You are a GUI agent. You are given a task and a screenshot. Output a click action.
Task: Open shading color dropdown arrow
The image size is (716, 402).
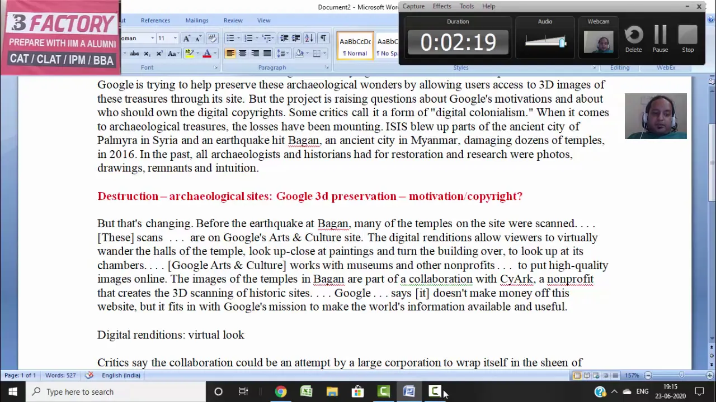pos(307,54)
